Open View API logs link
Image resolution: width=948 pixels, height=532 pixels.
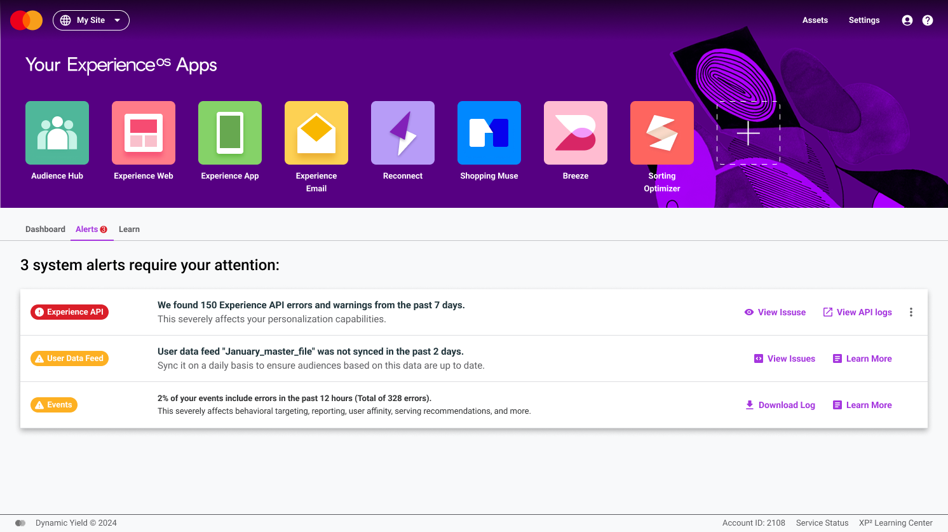tap(857, 312)
